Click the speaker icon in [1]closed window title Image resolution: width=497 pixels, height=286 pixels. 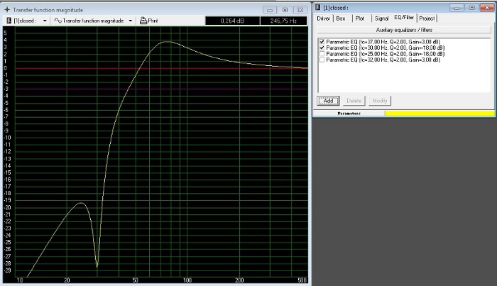[317, 7]
